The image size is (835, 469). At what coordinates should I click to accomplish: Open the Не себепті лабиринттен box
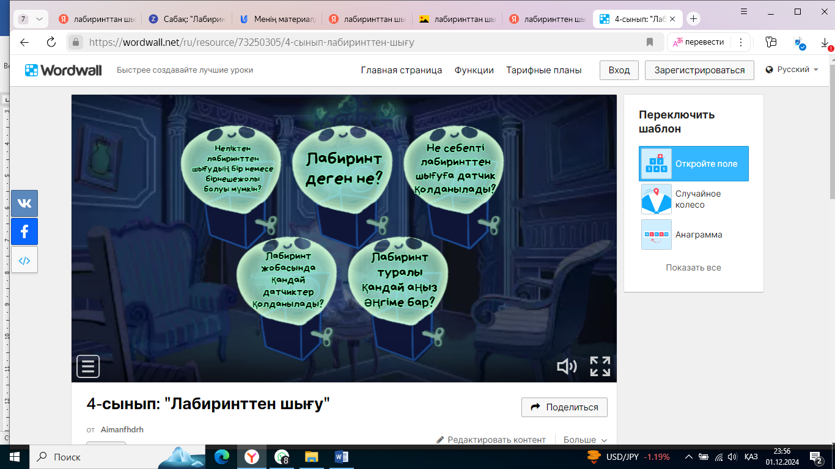[455, 169]
